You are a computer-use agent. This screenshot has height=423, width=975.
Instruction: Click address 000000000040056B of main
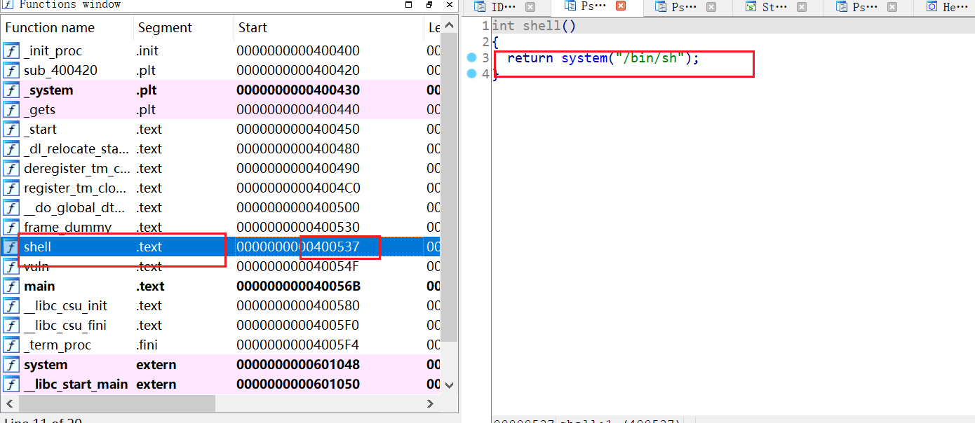click(298, 286)
